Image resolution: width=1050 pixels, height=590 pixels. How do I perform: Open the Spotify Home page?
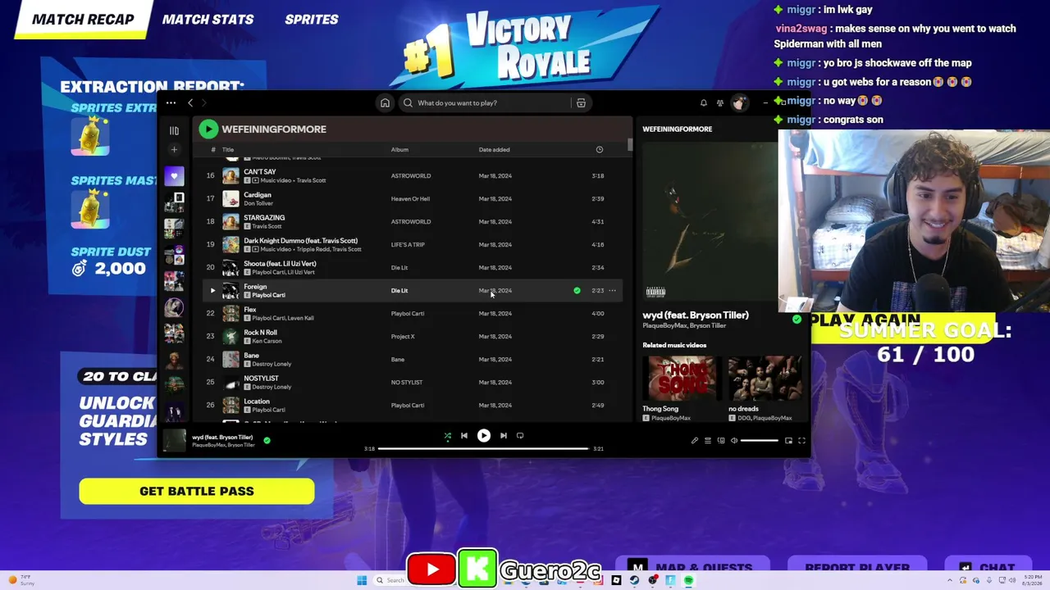pos(385,103)
